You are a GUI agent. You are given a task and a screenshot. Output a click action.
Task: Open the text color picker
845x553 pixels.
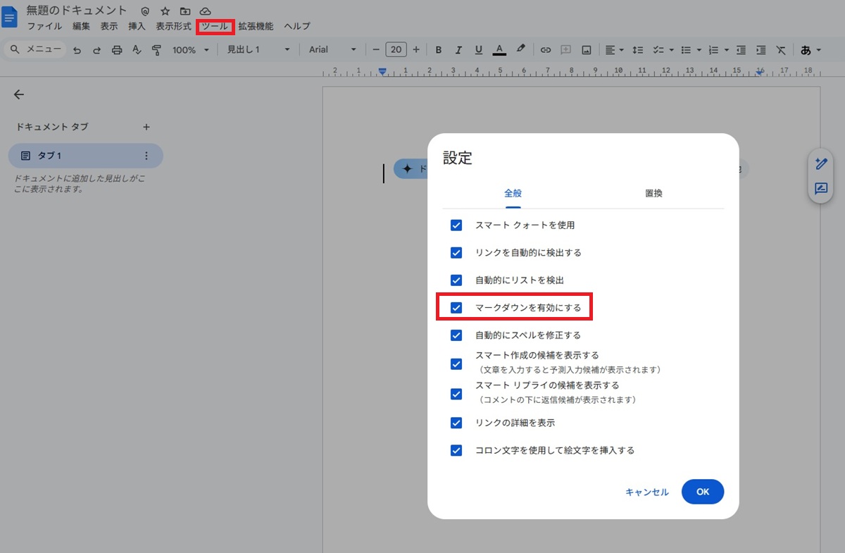(x=499, y=50)
